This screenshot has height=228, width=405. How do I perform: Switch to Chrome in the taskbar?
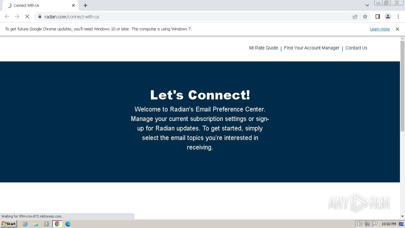click(x=57, y=224)
